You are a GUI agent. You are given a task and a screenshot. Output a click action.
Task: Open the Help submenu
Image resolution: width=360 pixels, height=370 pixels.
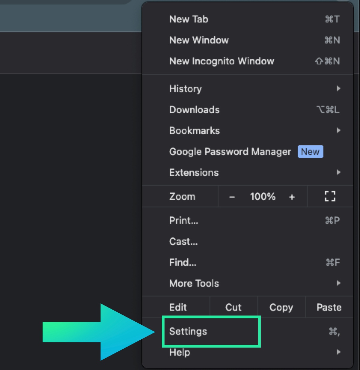point(180,352)
